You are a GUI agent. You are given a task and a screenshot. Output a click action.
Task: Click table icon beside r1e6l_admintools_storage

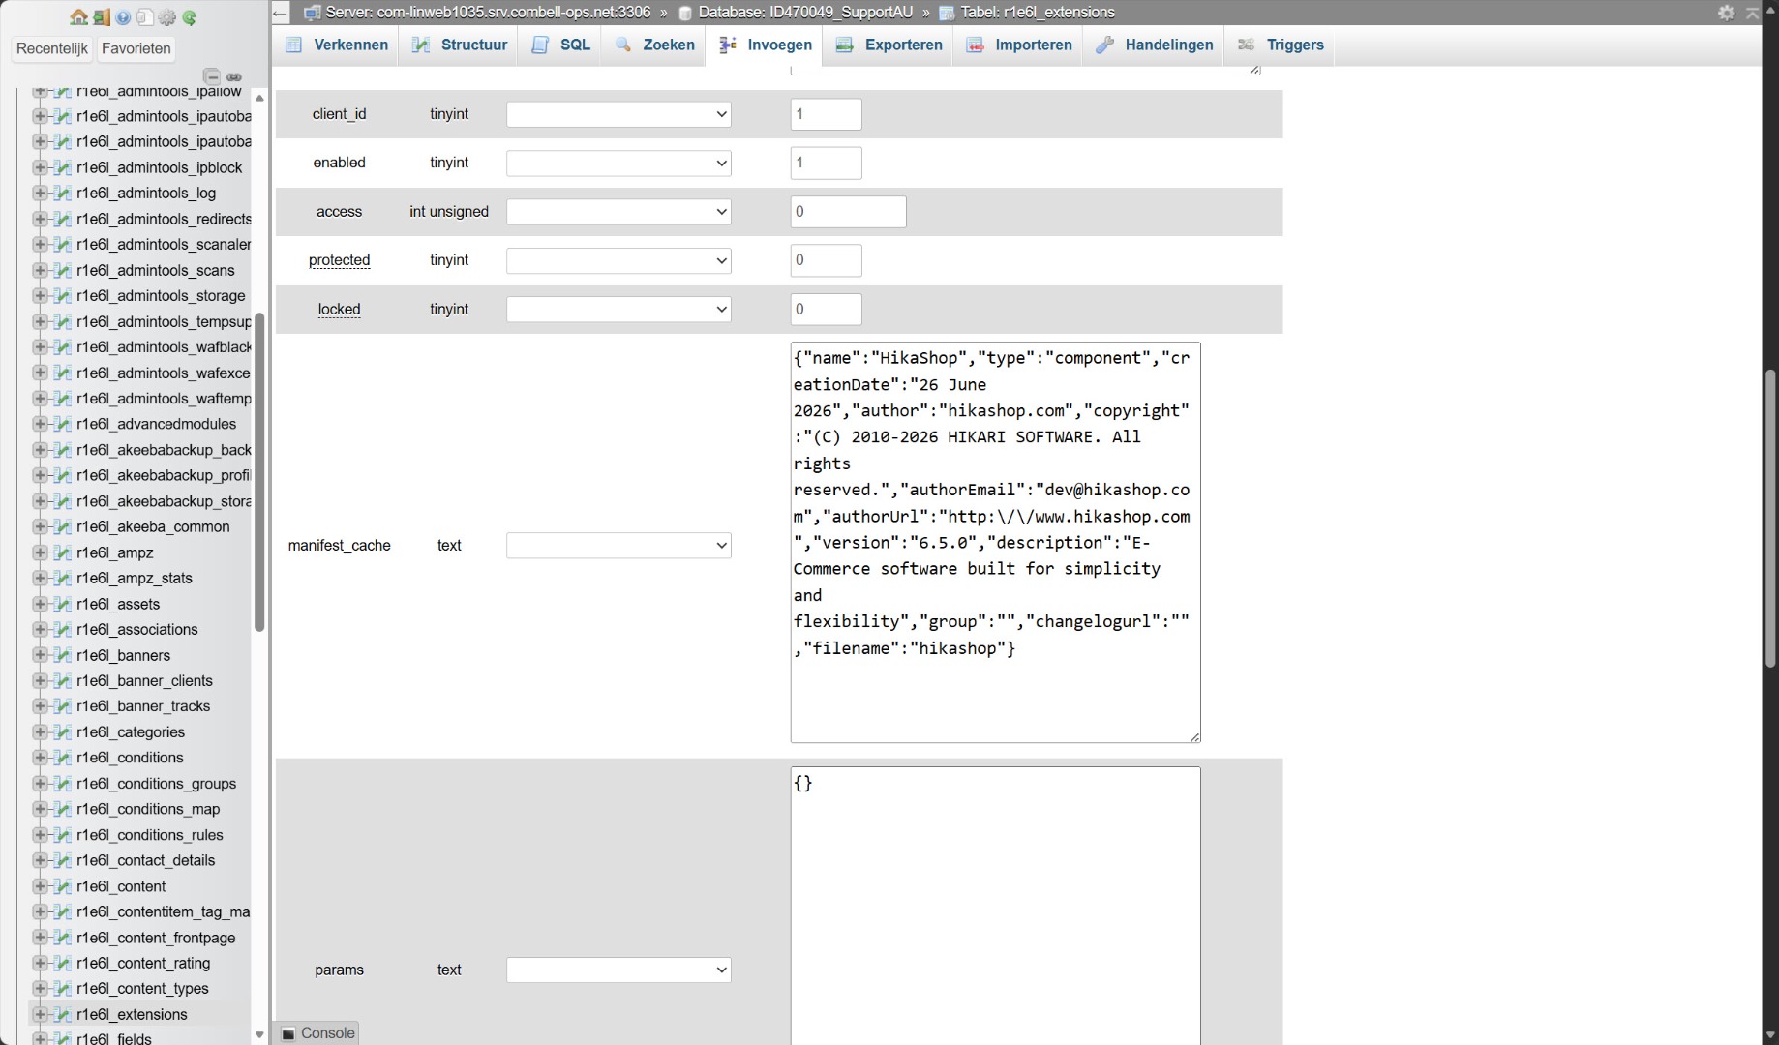(x=63, y=295)
